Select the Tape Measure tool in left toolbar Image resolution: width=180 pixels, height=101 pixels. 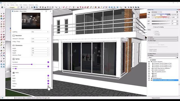(1, 43)
